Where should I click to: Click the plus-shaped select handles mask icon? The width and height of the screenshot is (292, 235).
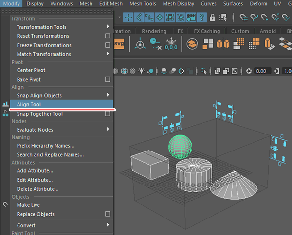point(128,18)
